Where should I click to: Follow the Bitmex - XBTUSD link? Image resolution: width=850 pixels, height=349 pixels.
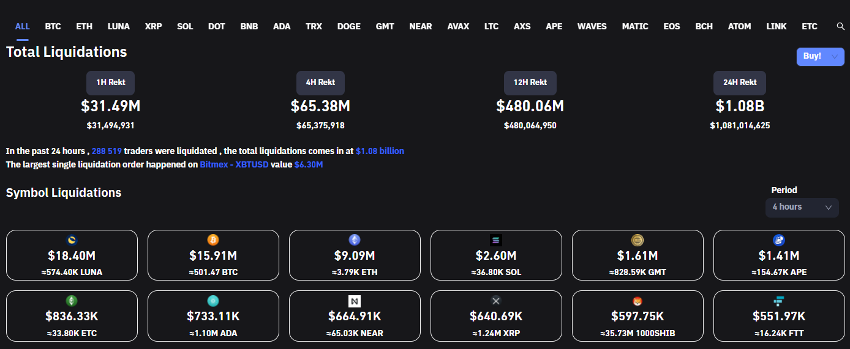click(x=234, y=164)
